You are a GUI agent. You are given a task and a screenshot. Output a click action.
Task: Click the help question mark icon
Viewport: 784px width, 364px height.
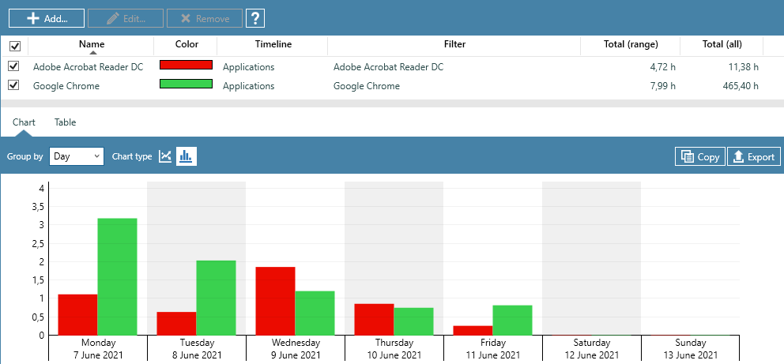(x=255, y=18)
